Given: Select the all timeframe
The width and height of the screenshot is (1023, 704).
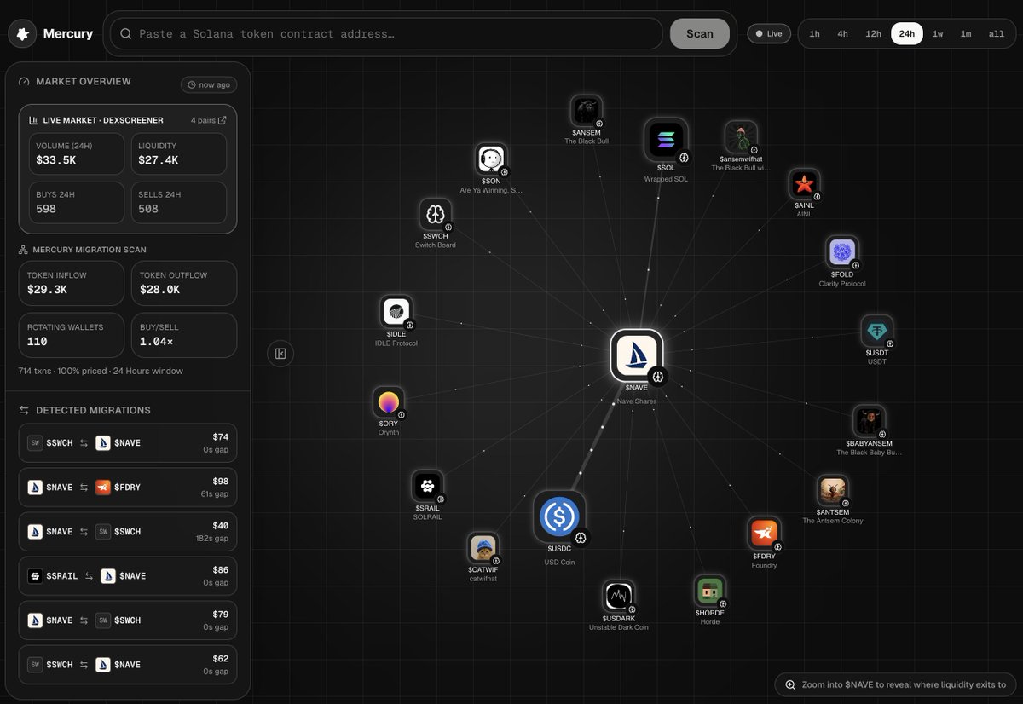Looking at the screenshot, I should pos(997,34).
